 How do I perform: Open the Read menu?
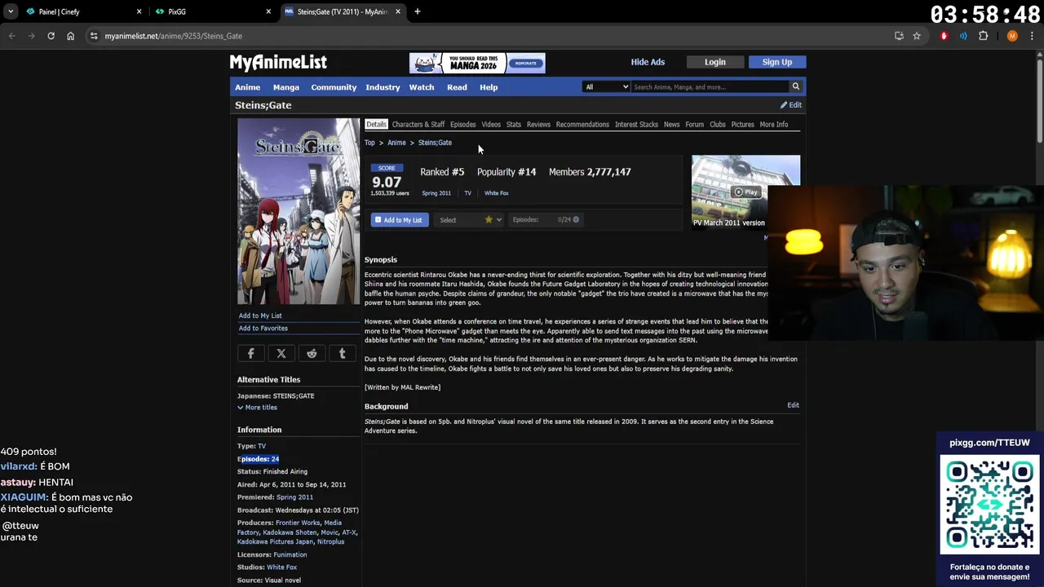tap(457, 87)
